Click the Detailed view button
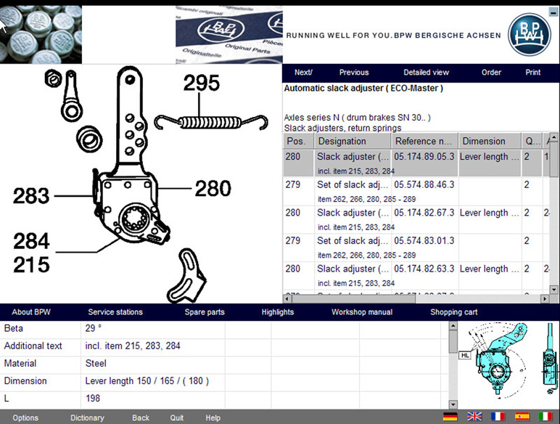This screenshot has width=560, height=424. (426, 73)
